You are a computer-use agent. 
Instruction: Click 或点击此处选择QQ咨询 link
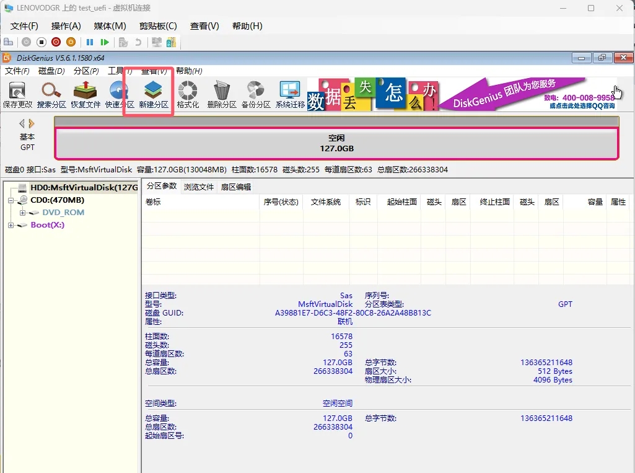582,106
